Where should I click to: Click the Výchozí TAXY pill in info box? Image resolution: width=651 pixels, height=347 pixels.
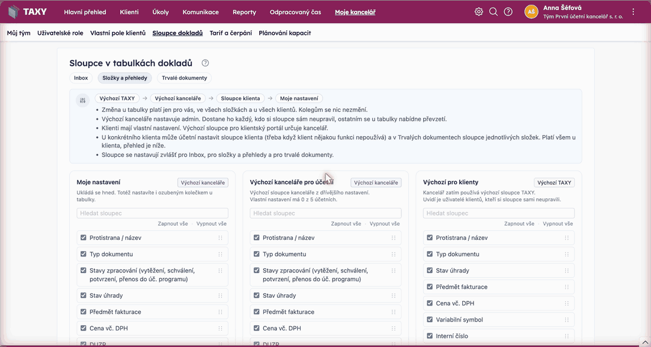pyautogui.click(x=118, y=98)
